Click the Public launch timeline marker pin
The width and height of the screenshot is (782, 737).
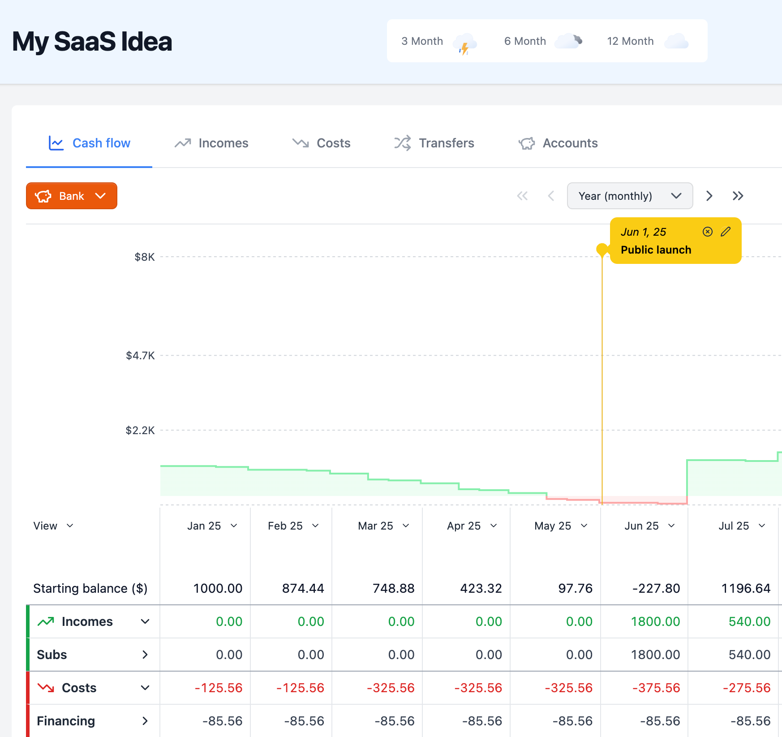602,250
